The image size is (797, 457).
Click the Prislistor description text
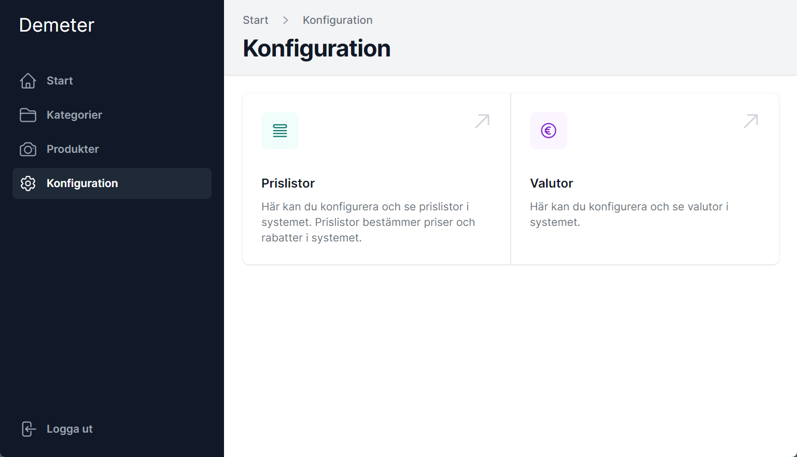368,222
